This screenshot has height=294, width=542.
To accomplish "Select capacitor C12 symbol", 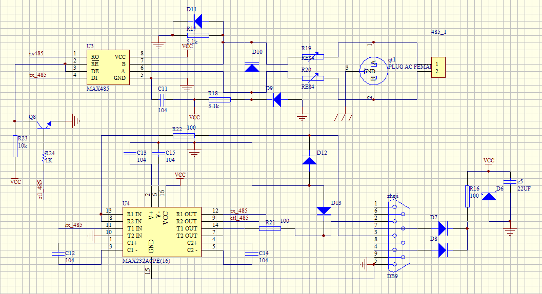I will pyautogui.click(x=58, y=254).
